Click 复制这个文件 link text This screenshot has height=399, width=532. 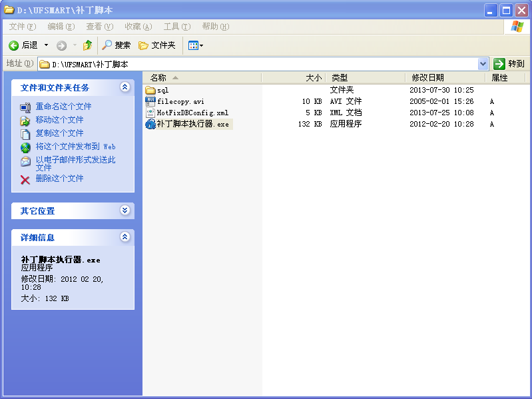59,133
